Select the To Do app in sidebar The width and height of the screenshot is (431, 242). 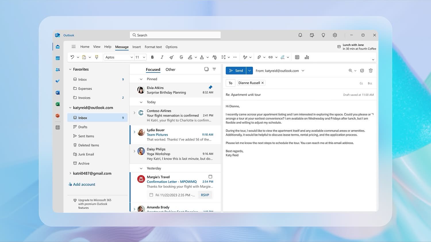[57, 81]
